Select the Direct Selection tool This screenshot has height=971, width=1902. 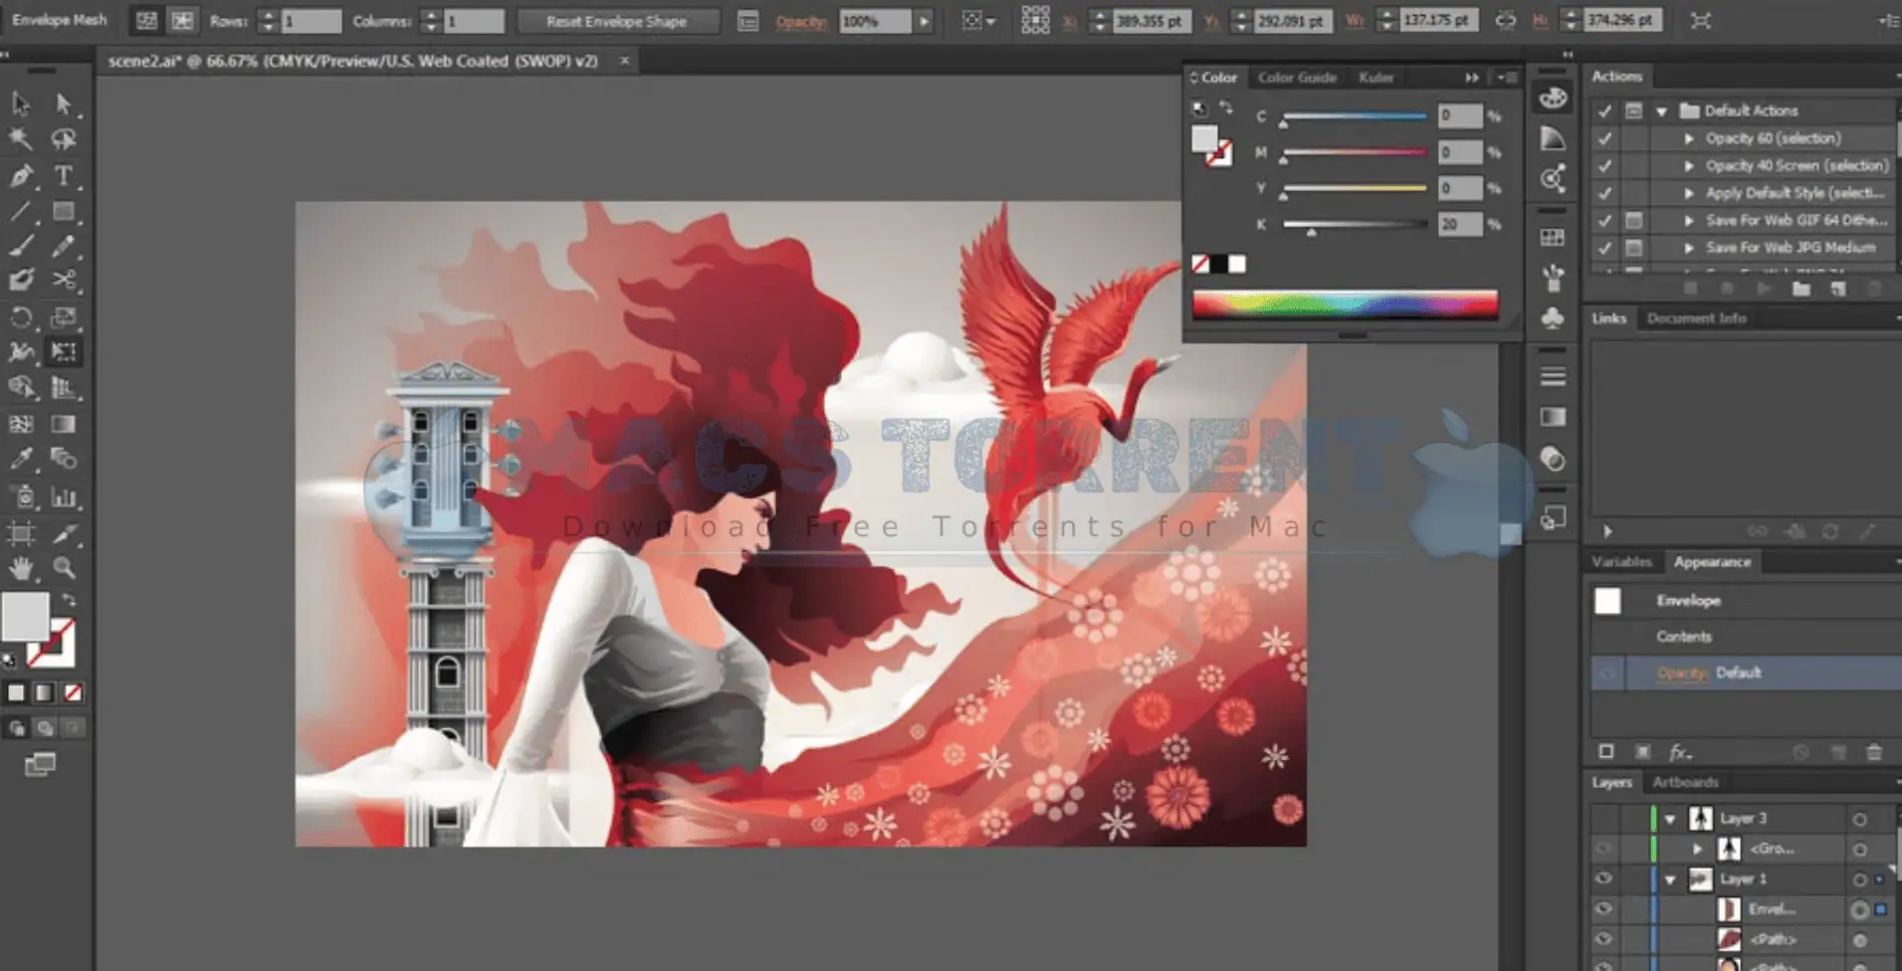click(64, 103)
